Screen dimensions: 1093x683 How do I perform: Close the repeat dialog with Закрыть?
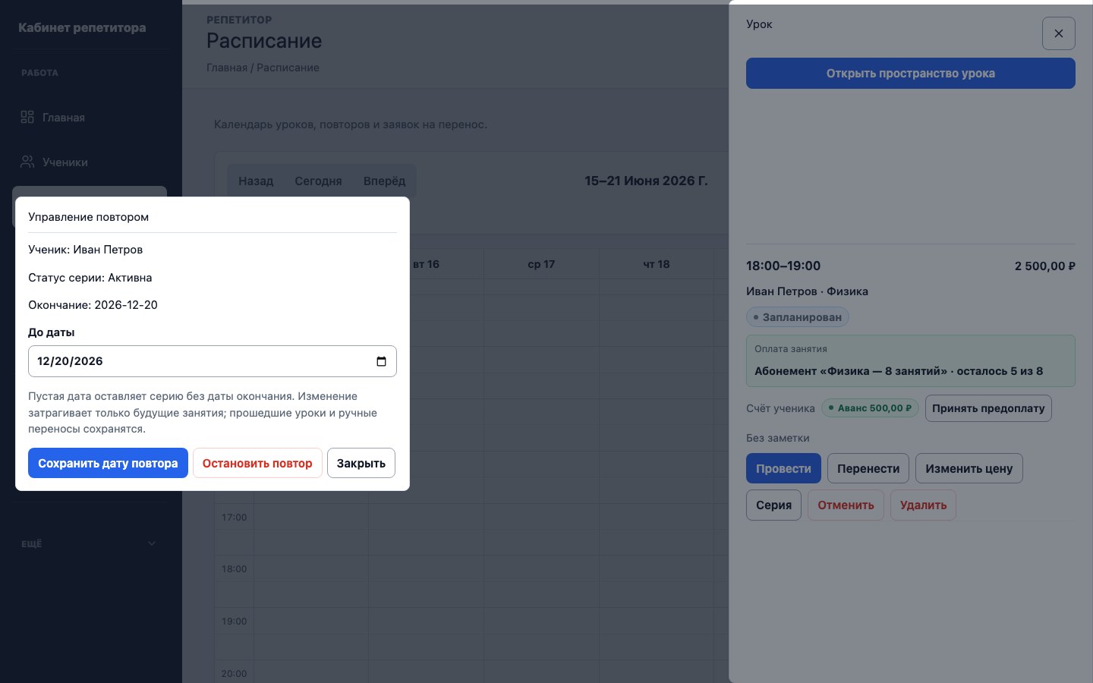pyautogui.click(x=361, y=463)
